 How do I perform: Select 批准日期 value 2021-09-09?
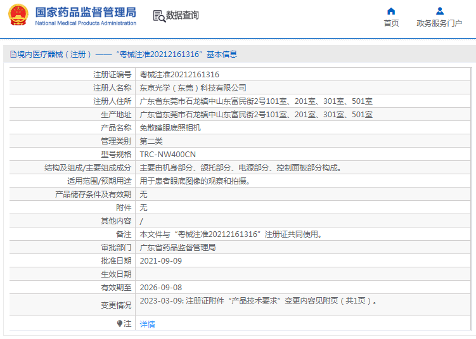point(160,261)
